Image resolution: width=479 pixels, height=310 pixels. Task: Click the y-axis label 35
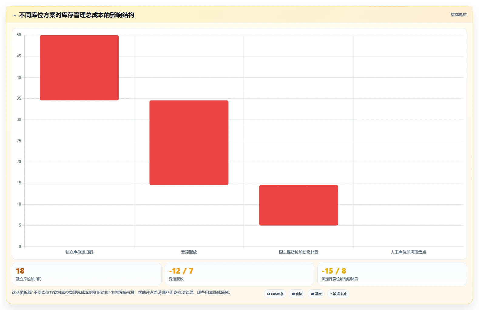pos(19,98)
